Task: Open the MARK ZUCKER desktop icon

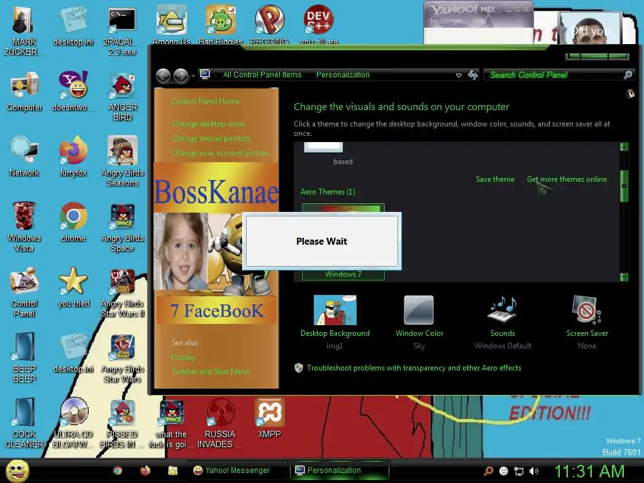Action: click(x=24, y=31)
